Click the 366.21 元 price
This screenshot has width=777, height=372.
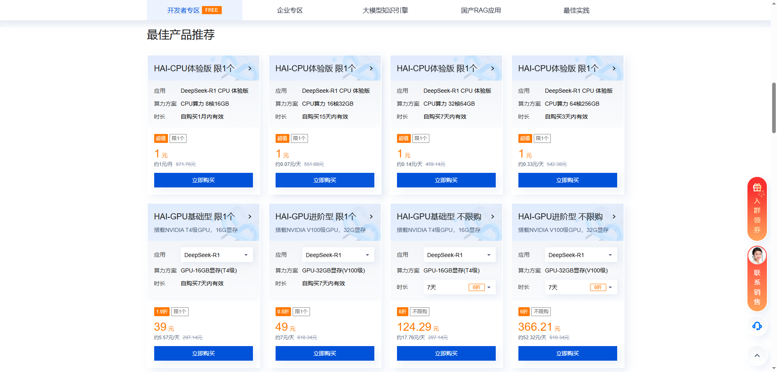(539, 327)
